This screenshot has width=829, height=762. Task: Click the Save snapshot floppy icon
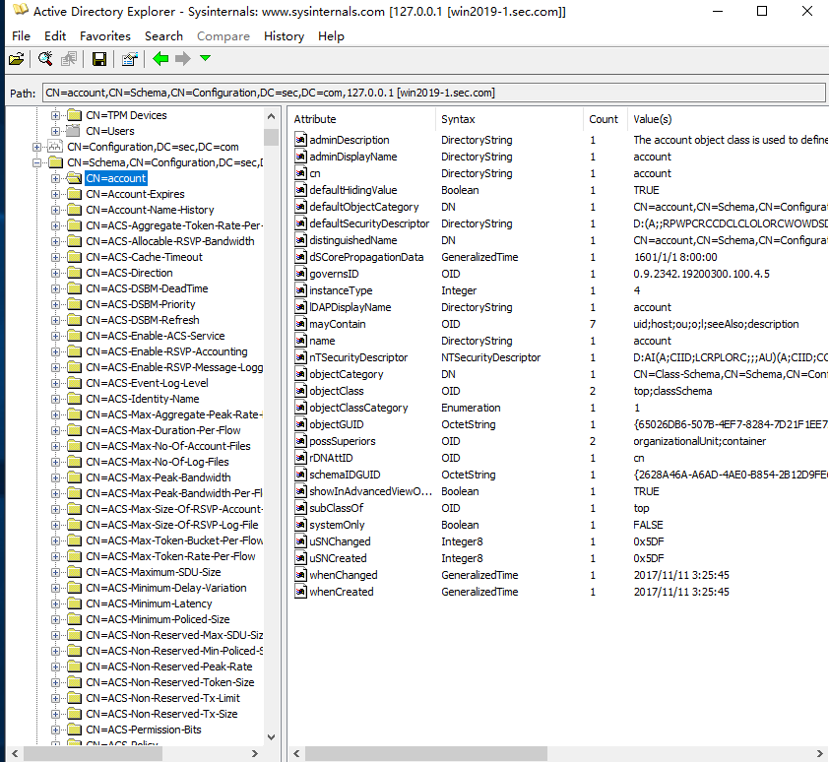[99, 59]
